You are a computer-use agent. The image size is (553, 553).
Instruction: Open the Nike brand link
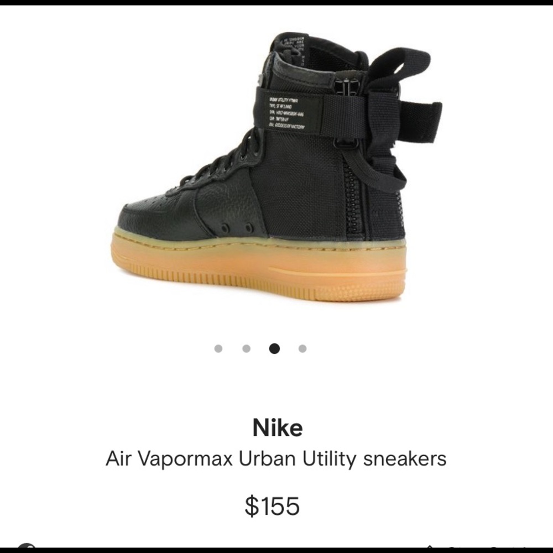(278, 428)
